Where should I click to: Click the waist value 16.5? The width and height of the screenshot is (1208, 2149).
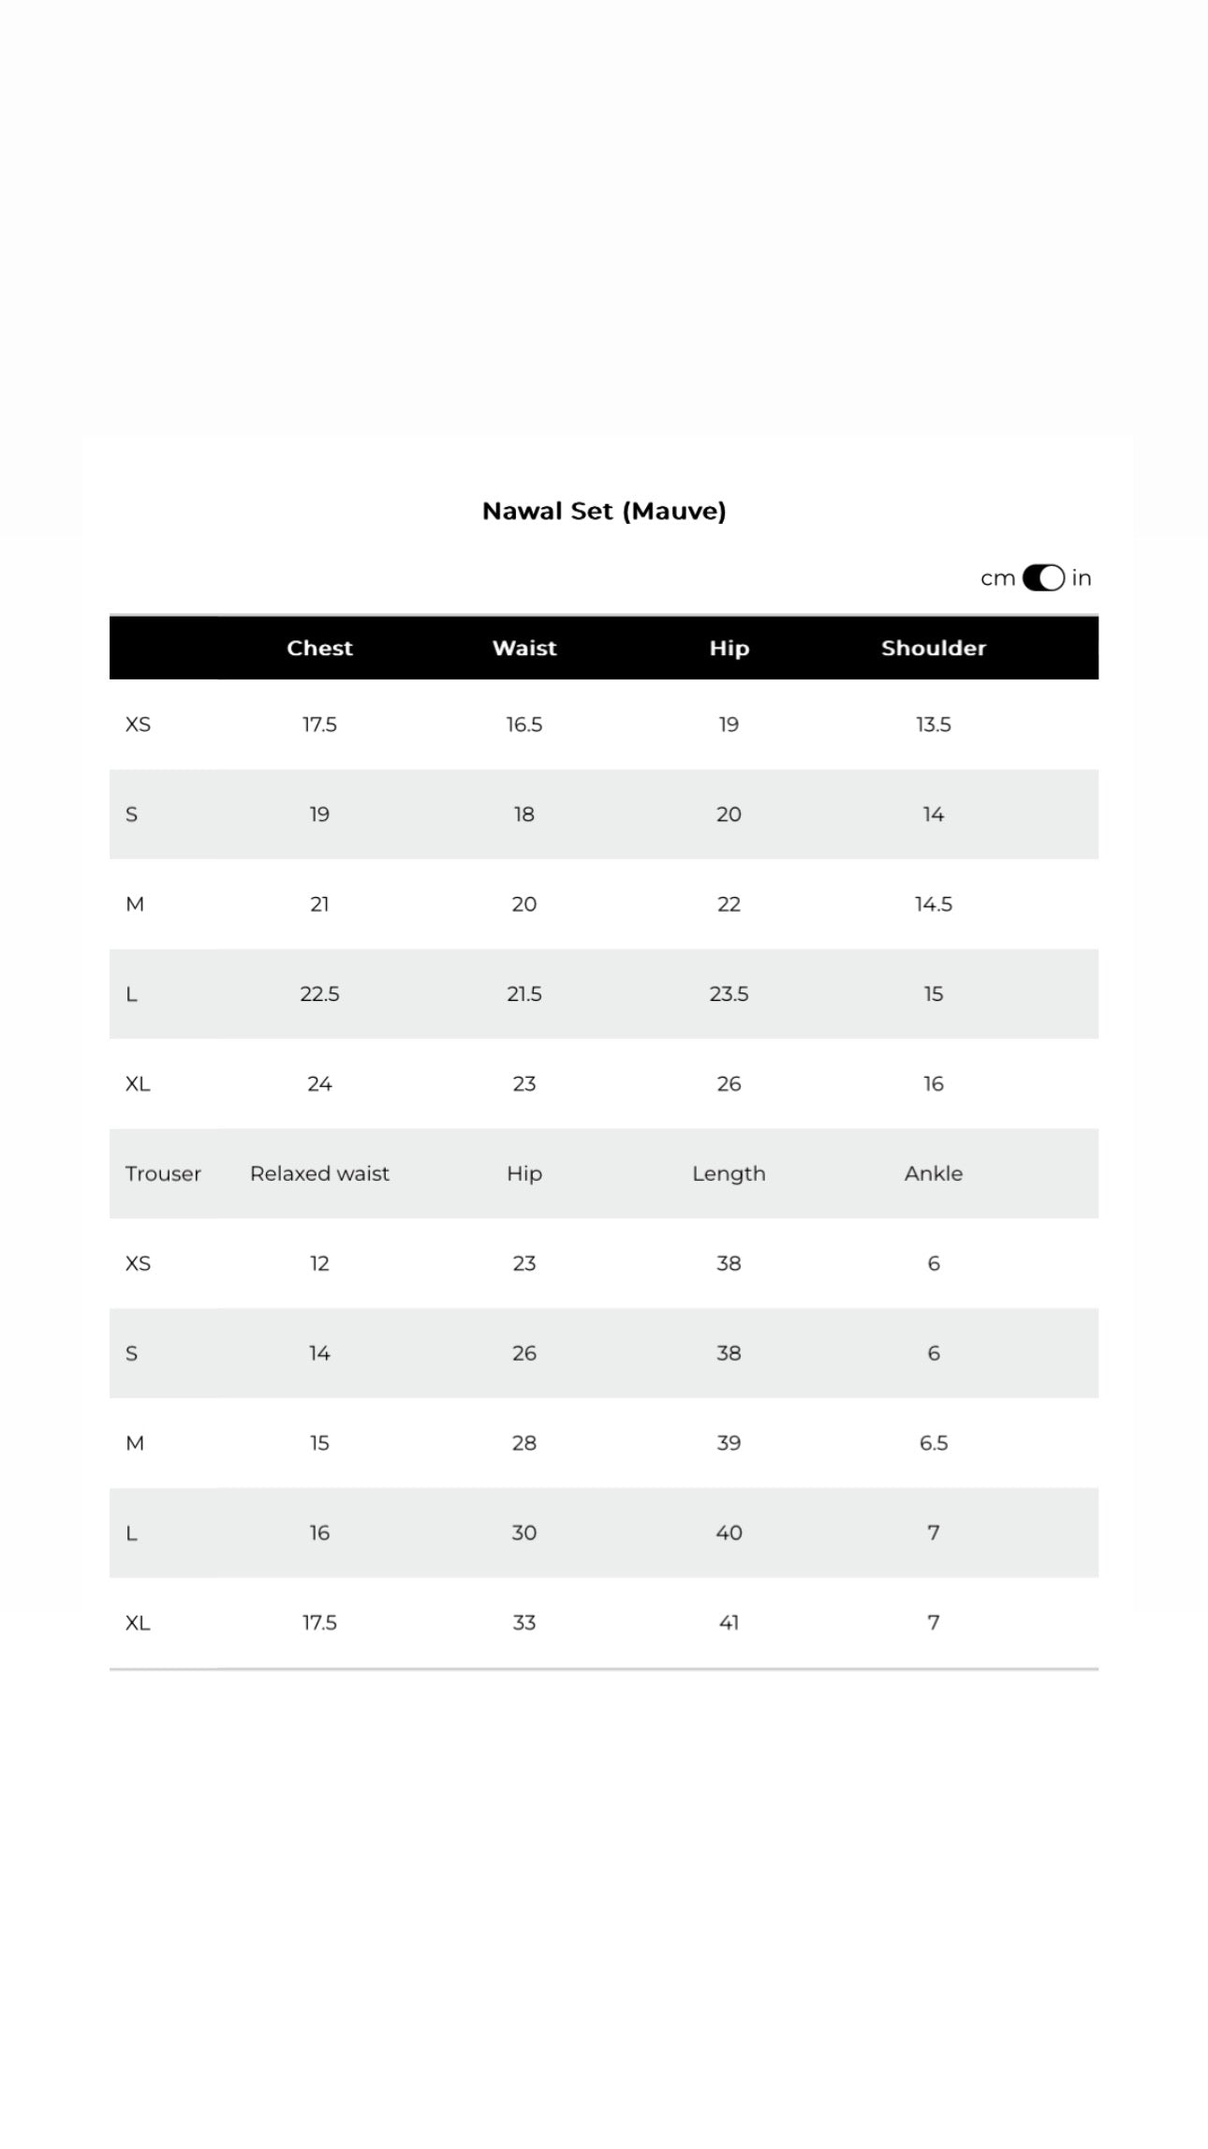tap(524, 724)
